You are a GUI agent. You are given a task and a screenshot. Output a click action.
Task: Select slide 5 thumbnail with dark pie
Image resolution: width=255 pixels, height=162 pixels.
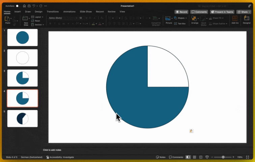23,118
